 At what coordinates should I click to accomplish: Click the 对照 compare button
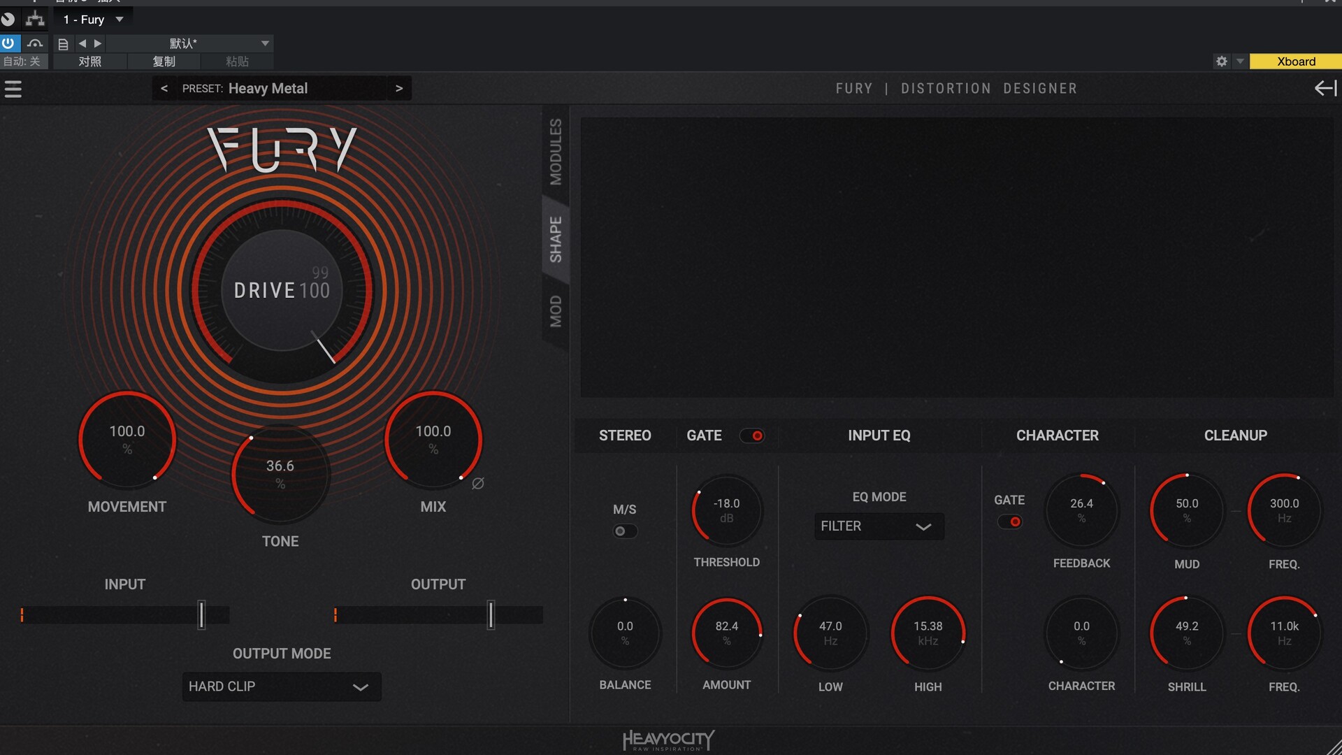click(89, 62)
